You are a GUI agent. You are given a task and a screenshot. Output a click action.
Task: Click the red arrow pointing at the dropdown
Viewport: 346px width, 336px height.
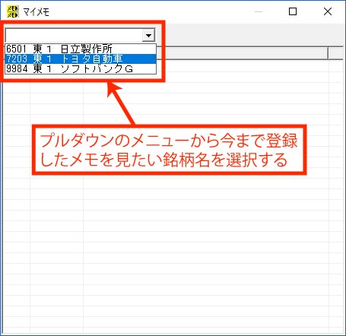coord(119,103)
